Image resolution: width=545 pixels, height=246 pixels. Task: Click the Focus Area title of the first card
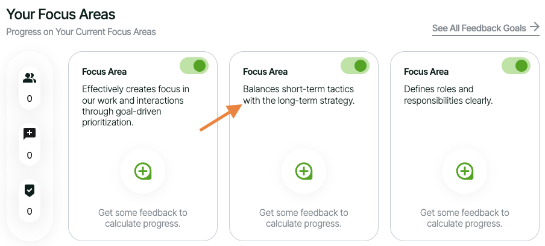click(104, 72)
